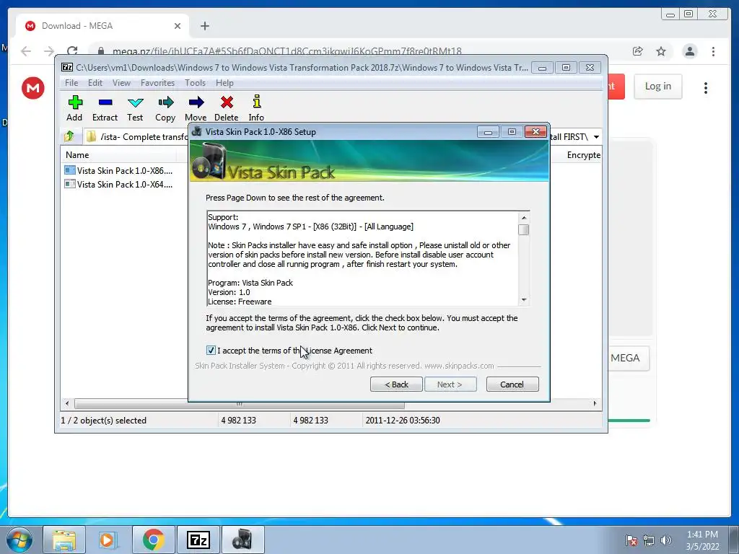739x554 pixels.
Task: Click the network tray icon
Action: pyautogui.click(x=649, y=540)
